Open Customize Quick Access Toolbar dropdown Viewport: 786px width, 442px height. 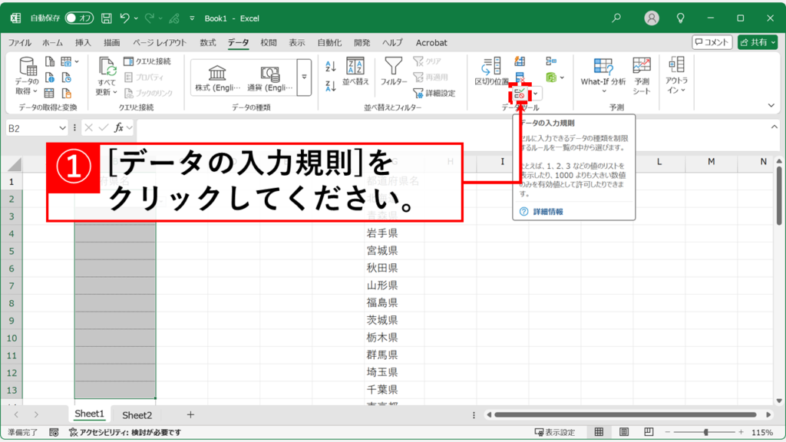coord(191,18)
